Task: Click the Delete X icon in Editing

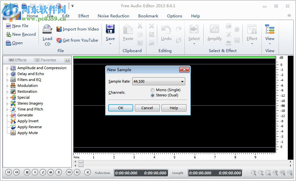Action: (152, 26)
